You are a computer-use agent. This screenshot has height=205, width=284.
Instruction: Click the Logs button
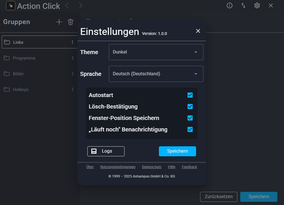(106, 151)
